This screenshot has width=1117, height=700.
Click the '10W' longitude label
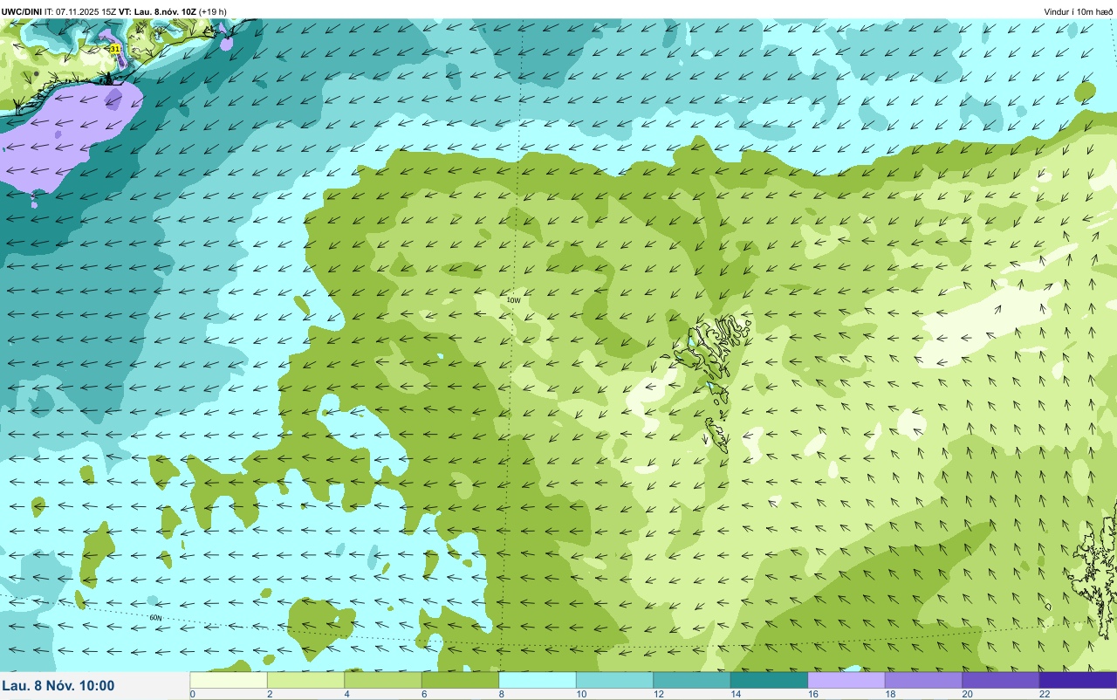click(513, 300)
